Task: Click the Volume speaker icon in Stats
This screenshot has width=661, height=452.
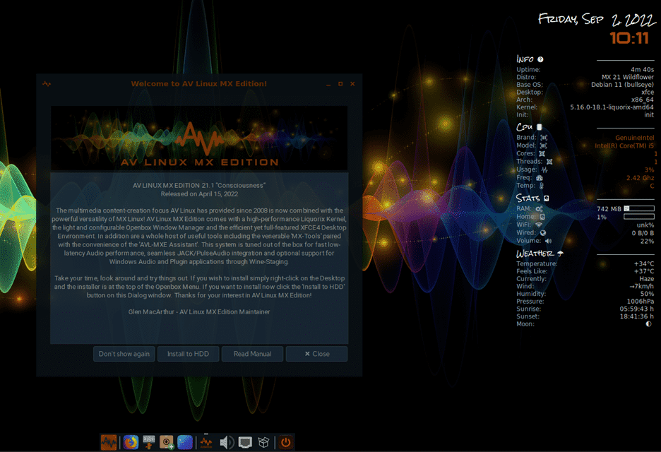Action: pyautogui.click(x=548, y=241)
